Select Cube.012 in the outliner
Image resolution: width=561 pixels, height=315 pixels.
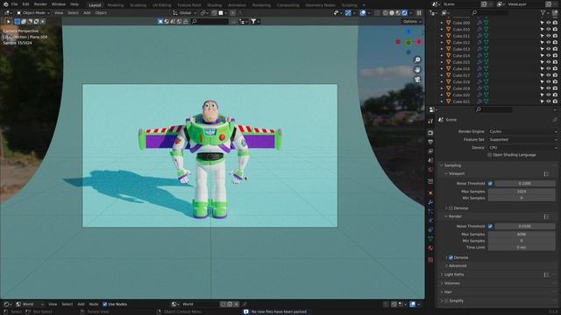point(461,43)
